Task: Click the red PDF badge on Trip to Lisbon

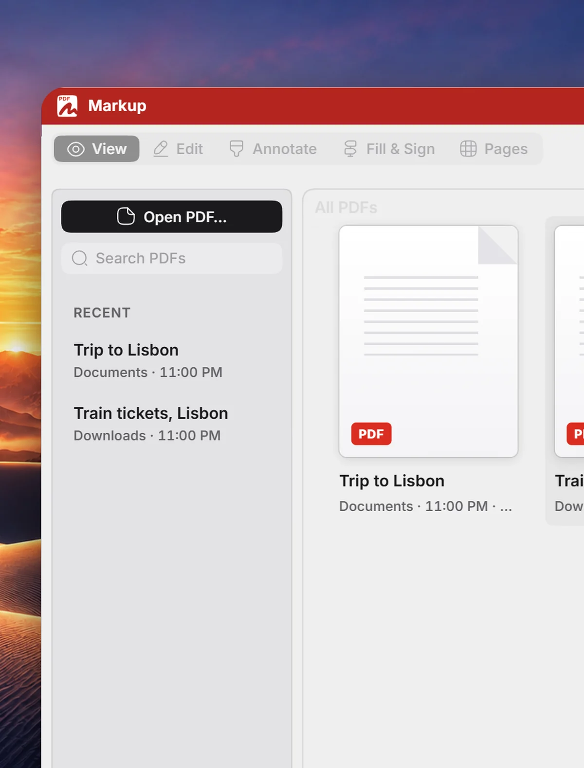Action: pyautogui.click(x=371, y=434)
